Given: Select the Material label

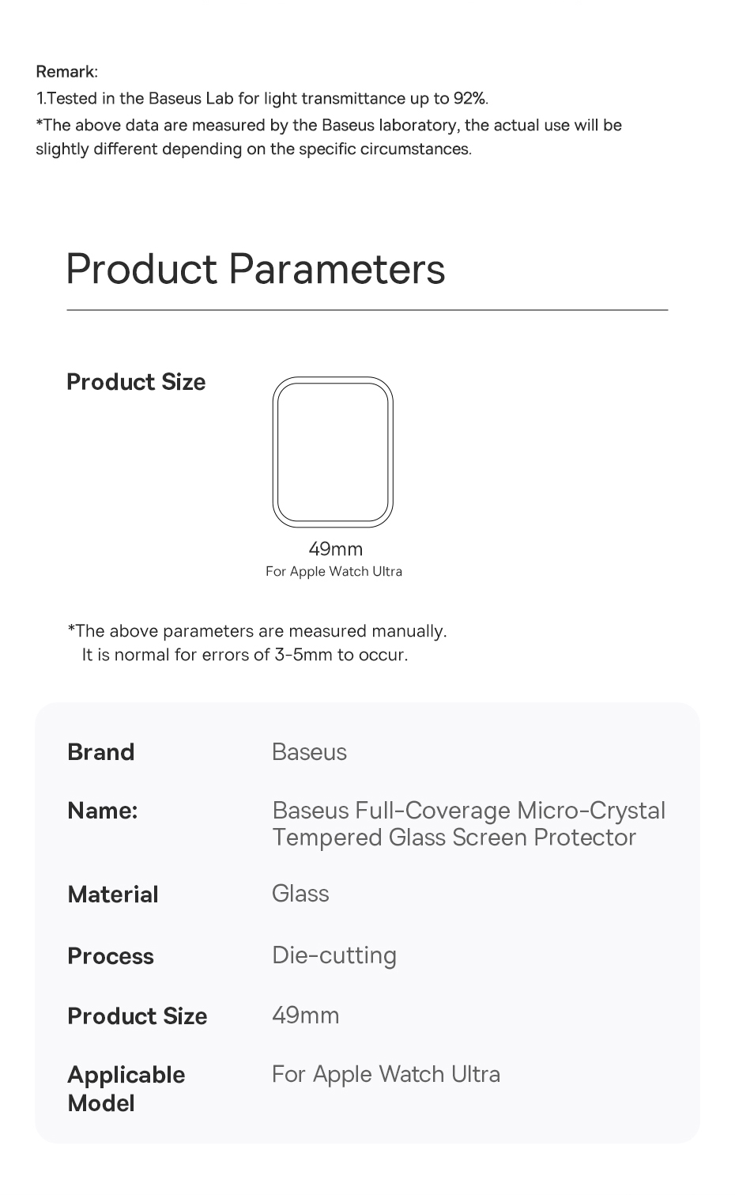Looking at the screenshot, I should [113, 894].
